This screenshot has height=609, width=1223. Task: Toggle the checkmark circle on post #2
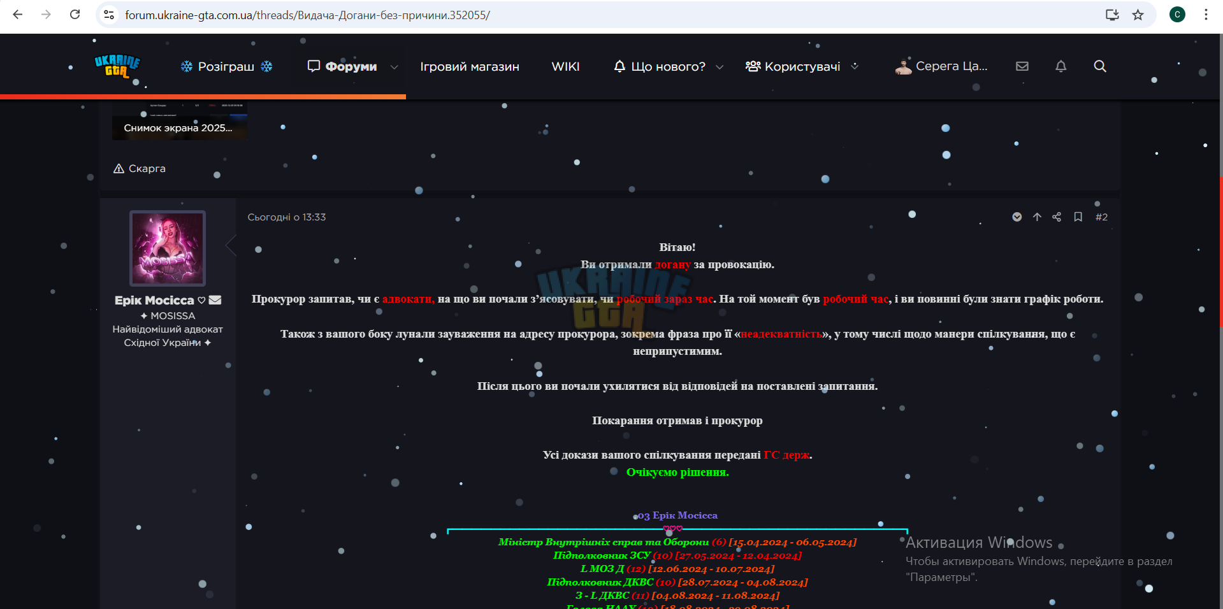pyautogui.click(x=1017, y=217)
